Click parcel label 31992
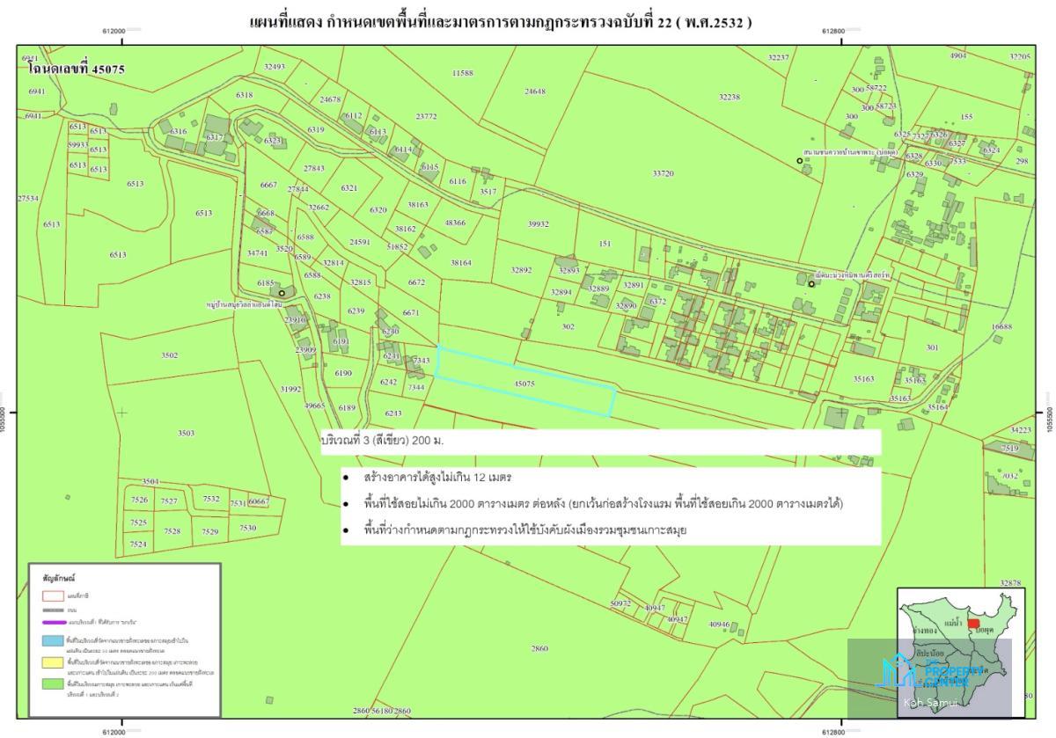The image size is (1056, 738). pos(290,389)
